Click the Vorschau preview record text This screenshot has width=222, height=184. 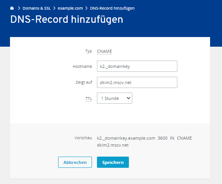tap(144, 142)
